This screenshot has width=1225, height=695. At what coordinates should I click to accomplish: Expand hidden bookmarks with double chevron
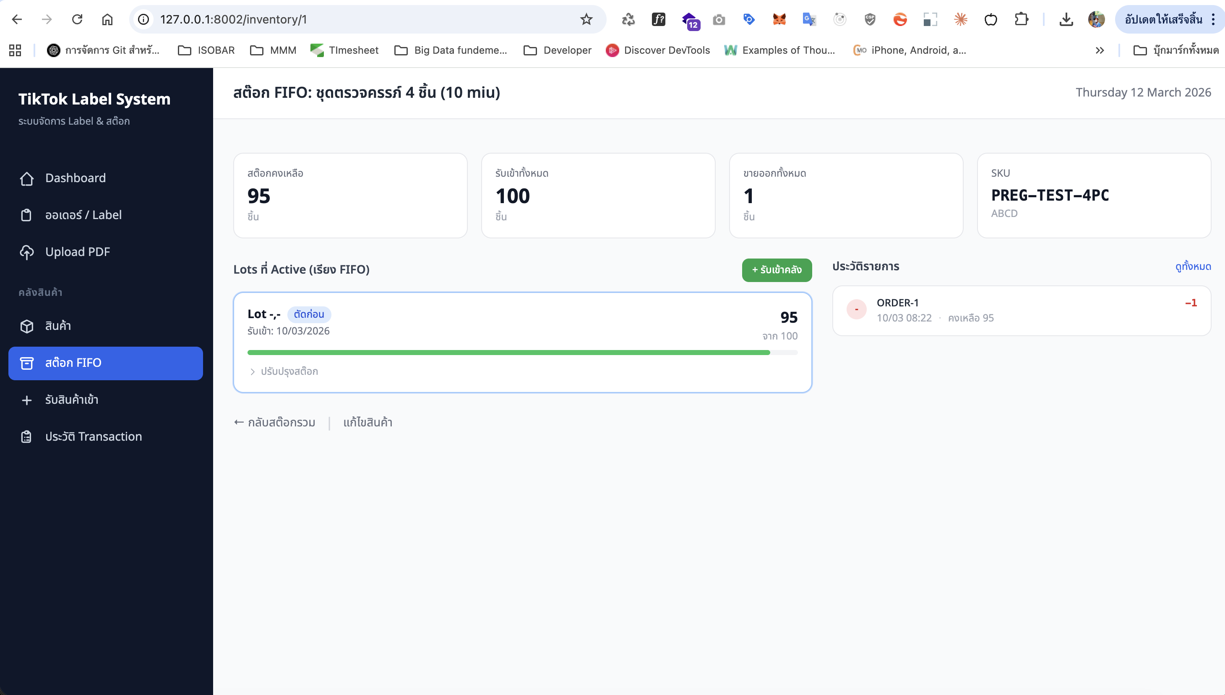(1100, 50)
